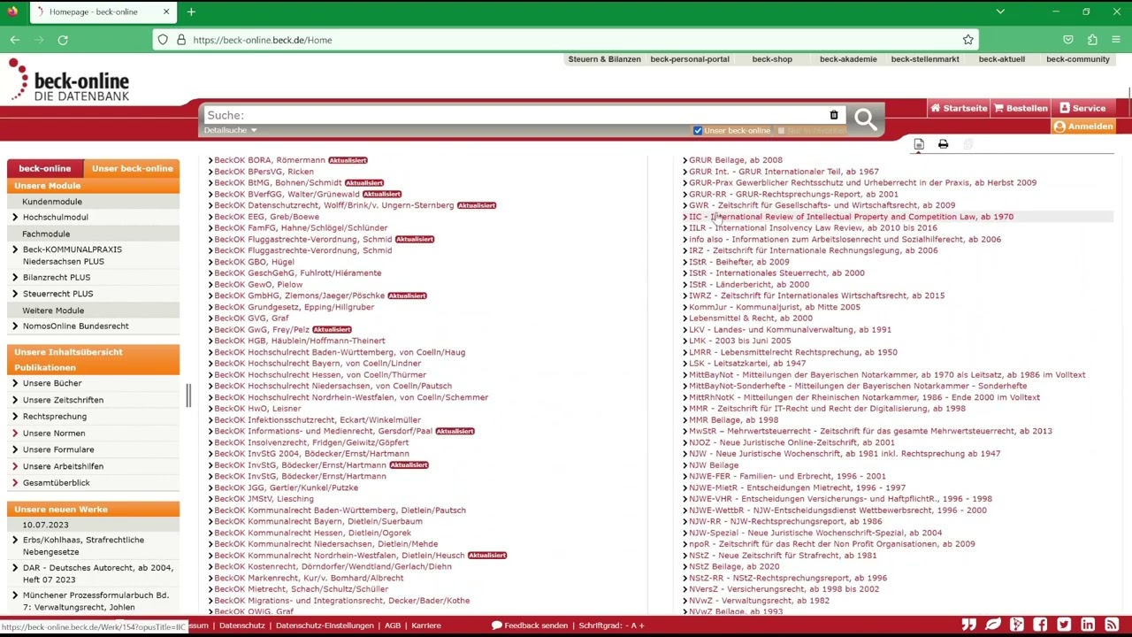1132x637 pixels.
Task: Increase font size with plus
Action: [641, 625]
